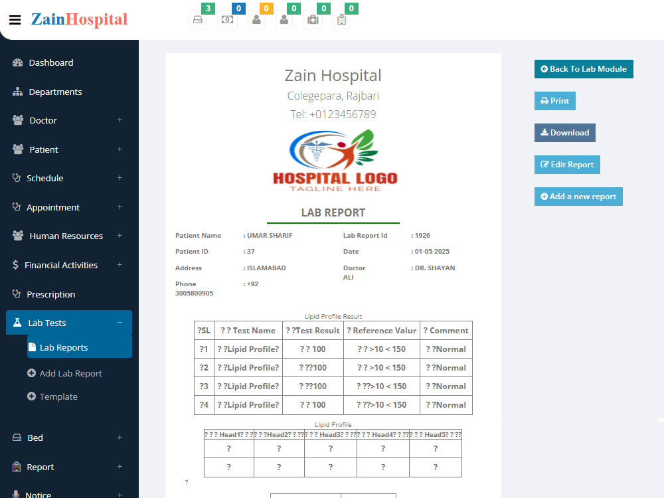Click the Lab Reports file icon
The height and width of the screenshot is (498, 664).
pyautogui.click(x=32, y=347)
